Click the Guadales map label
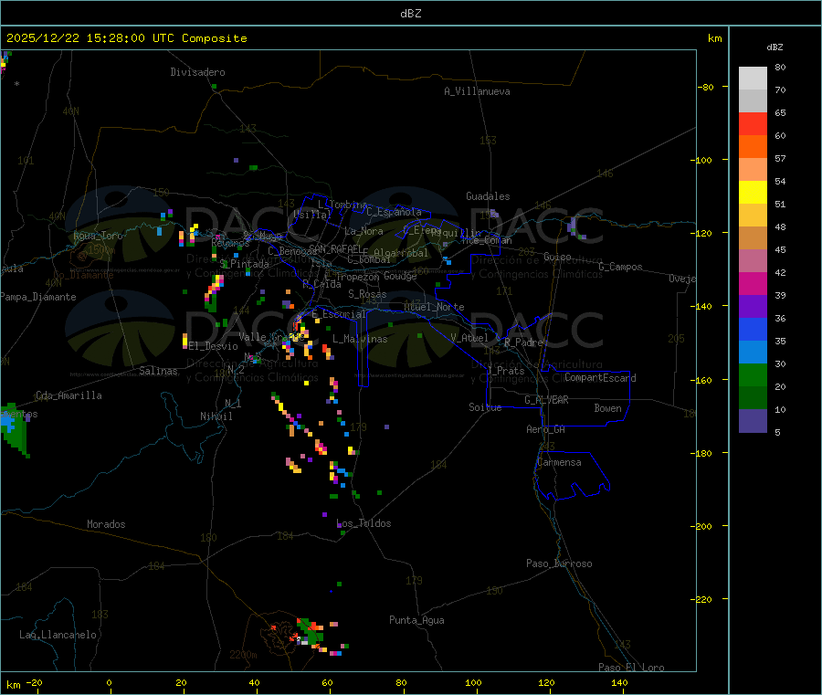 pyautogui.click(x=488, y=196)
